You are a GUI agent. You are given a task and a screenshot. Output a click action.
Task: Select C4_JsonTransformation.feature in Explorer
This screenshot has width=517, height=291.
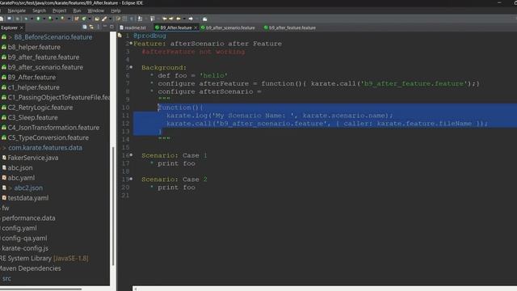pyautogui.click(x=53, y=128)
